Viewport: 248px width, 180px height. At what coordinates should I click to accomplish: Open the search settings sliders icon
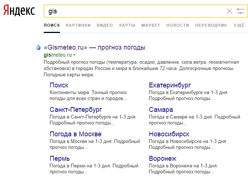pyautogui.click(x=240, y=11)
